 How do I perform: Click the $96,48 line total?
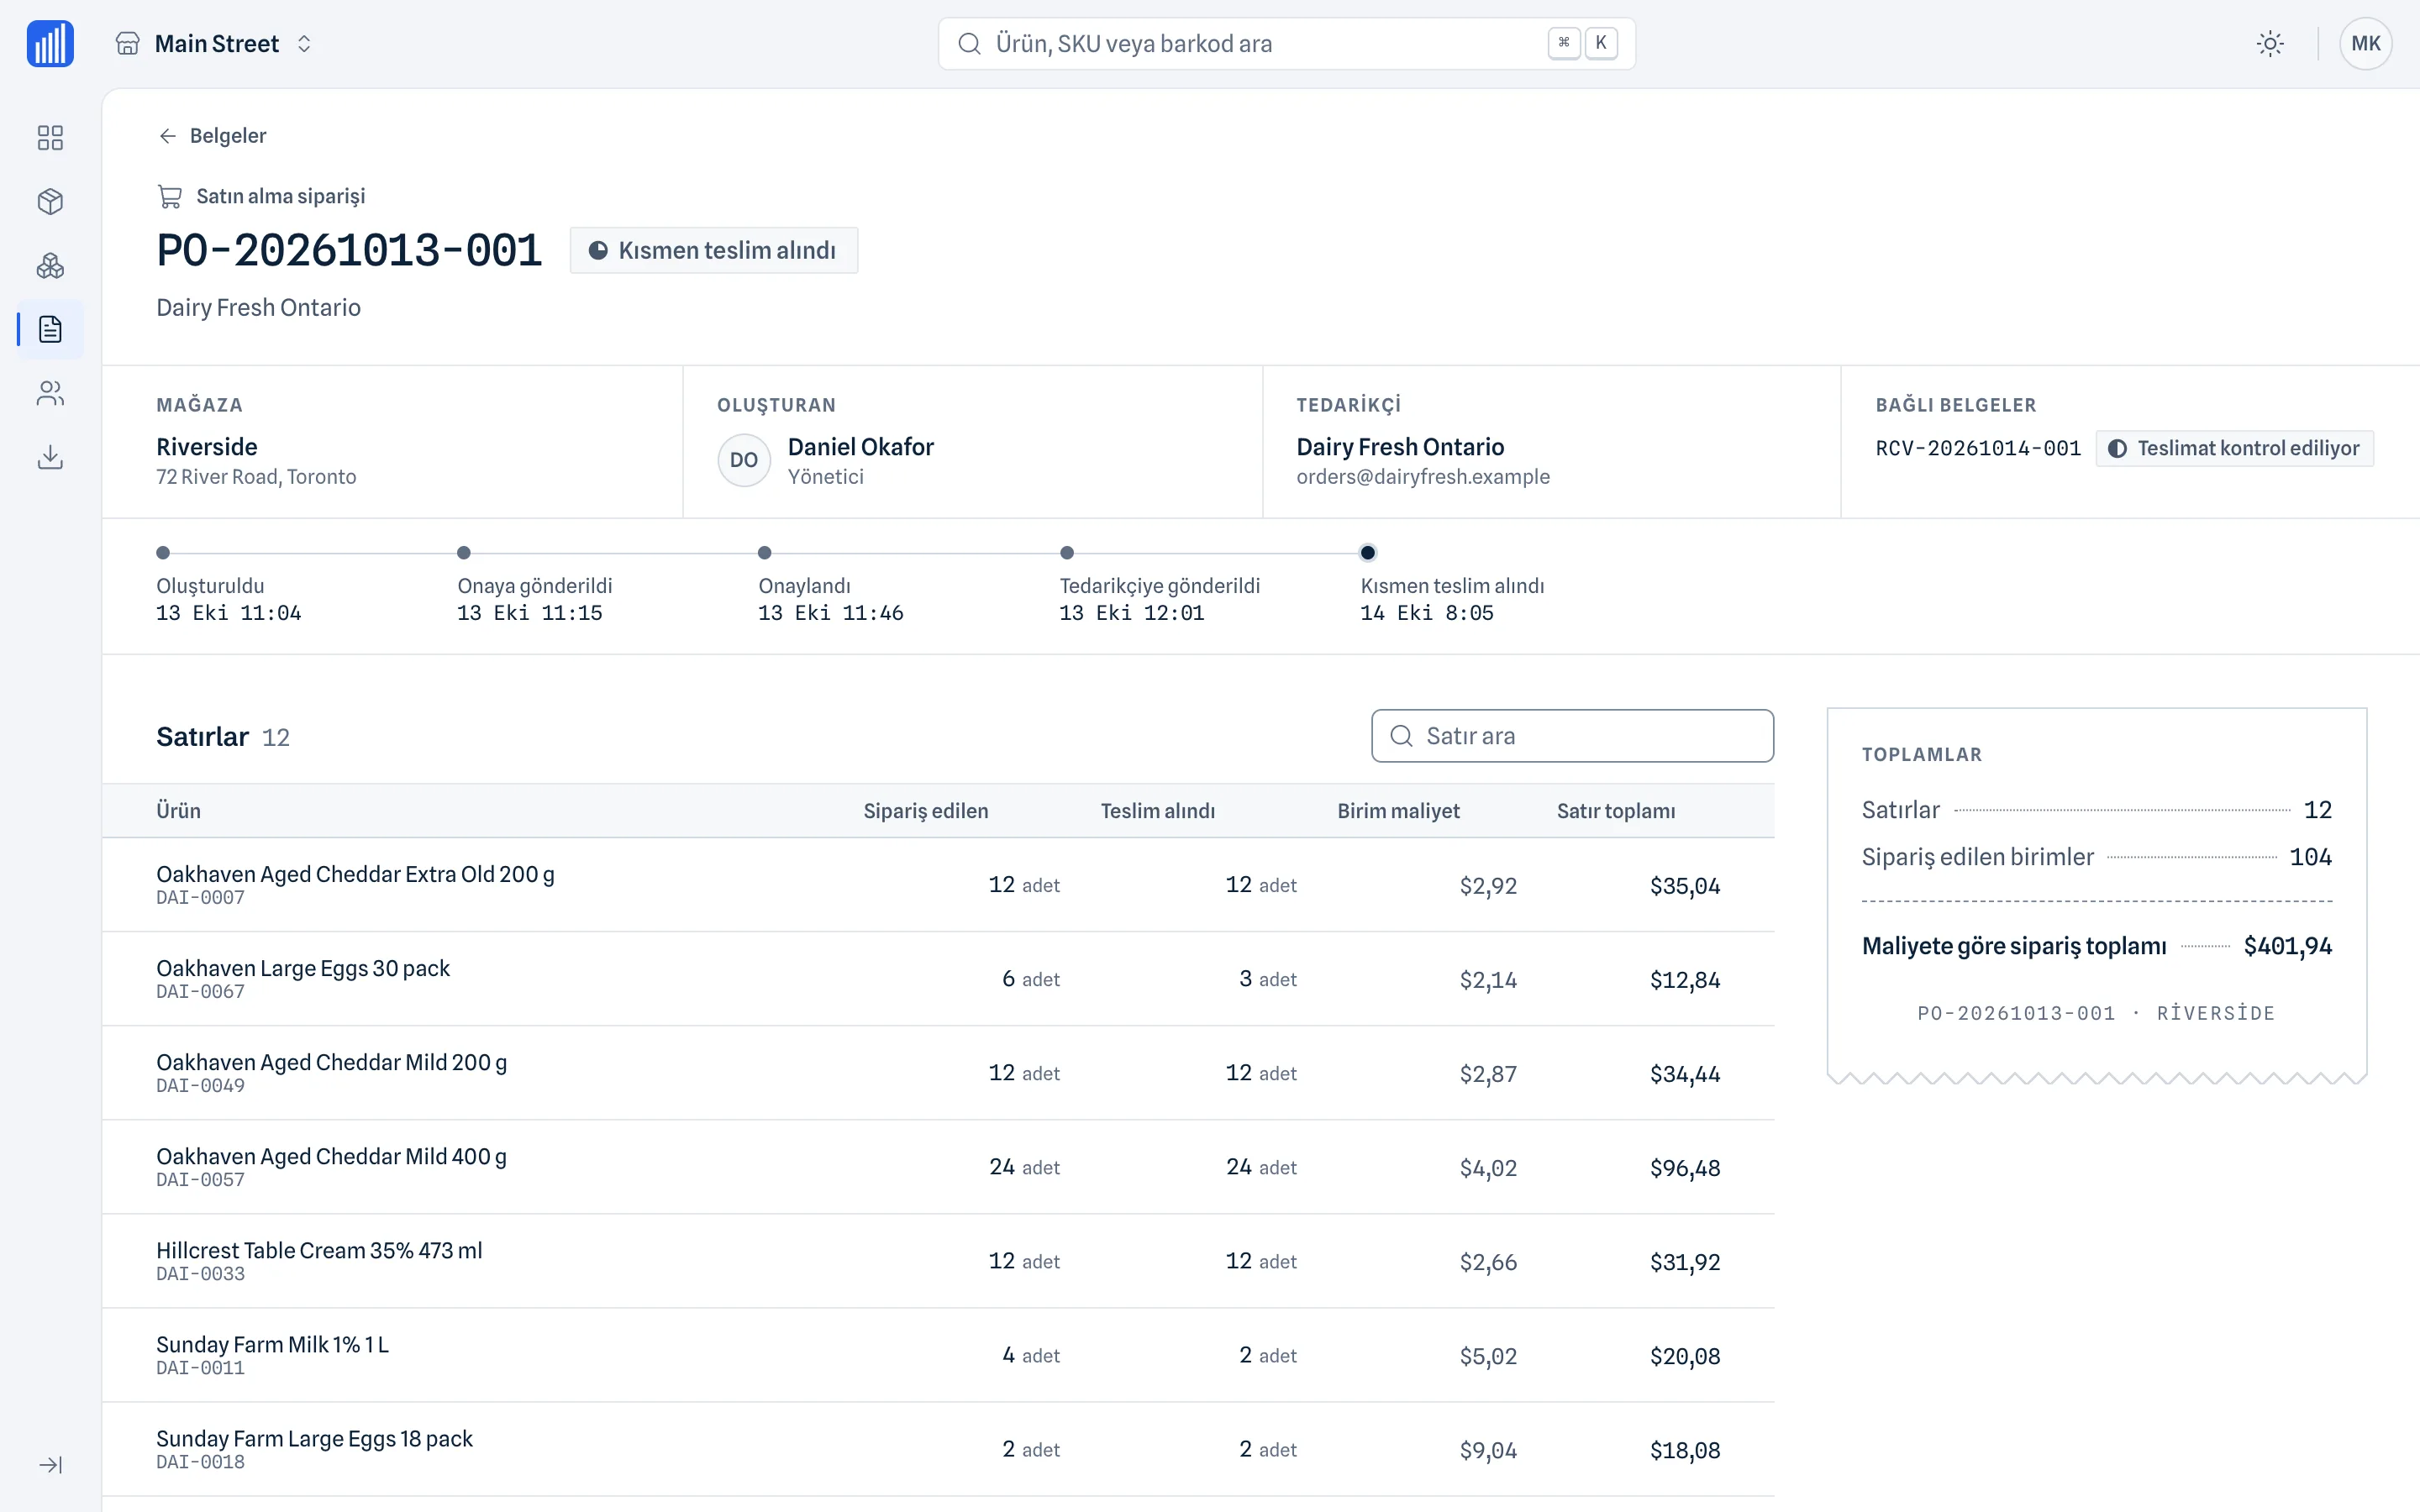click(x=1685, y=1168)
